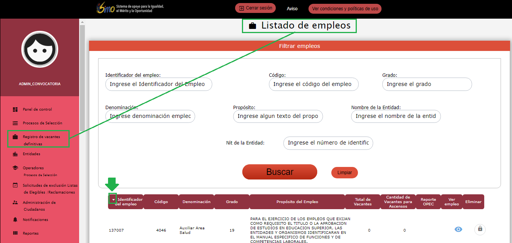Open Ver condiciones y políticas de uso
Screen dimensions: 512x243
345,8
